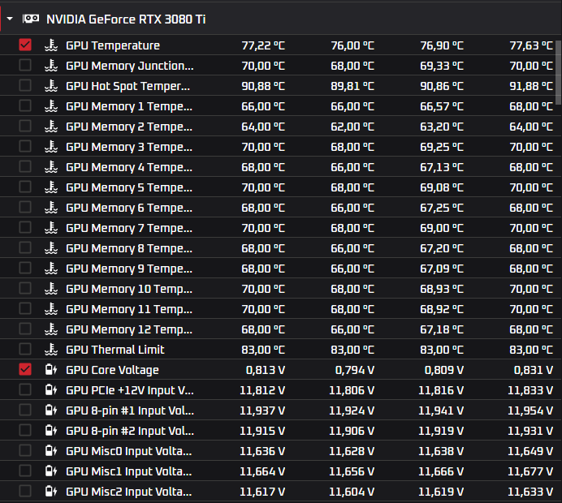Select the GPU Memory 12 Temp... label
This screenshot has width=562, height=503.
pos(129,329)
